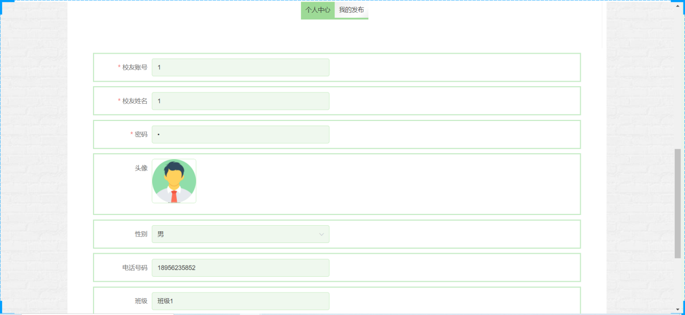Focus the 校友账号 input field
This screenshot has height=315, width=685.
pyautogui.click(x=240, y=67)
